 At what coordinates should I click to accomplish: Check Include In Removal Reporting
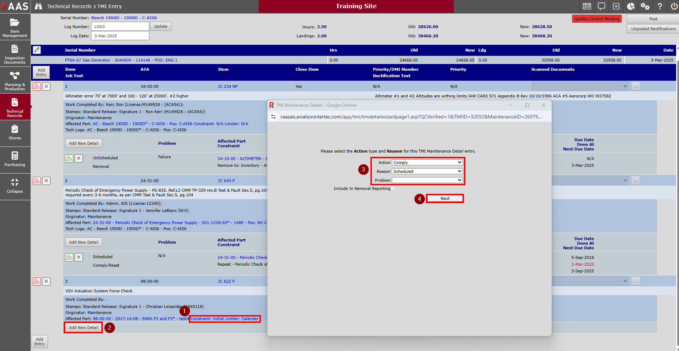393,189
